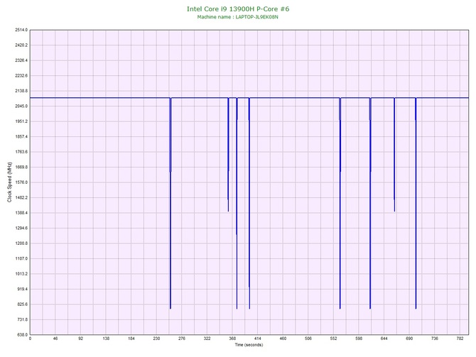The width and height of the screenshot is (476, 357).
Task: Click the 276 tick on the time axis
Action: tap(182, 339)
